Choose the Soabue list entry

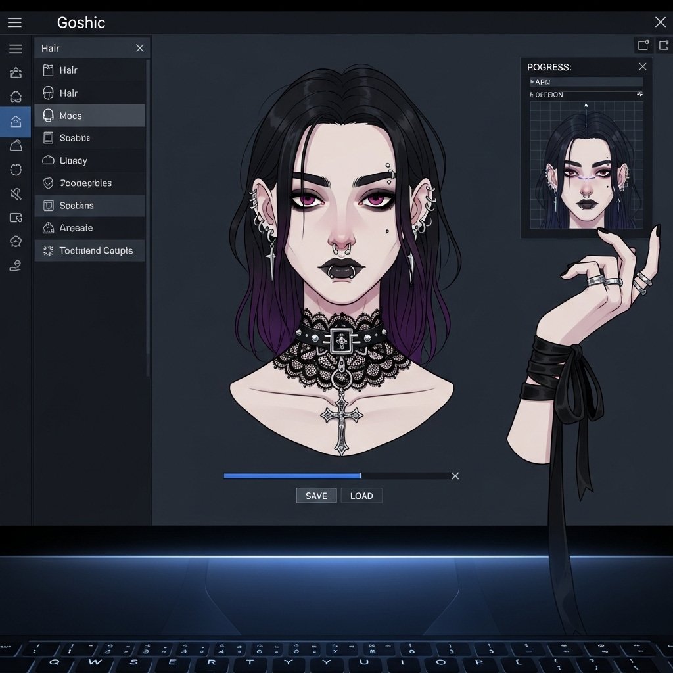tap(89, 138)
